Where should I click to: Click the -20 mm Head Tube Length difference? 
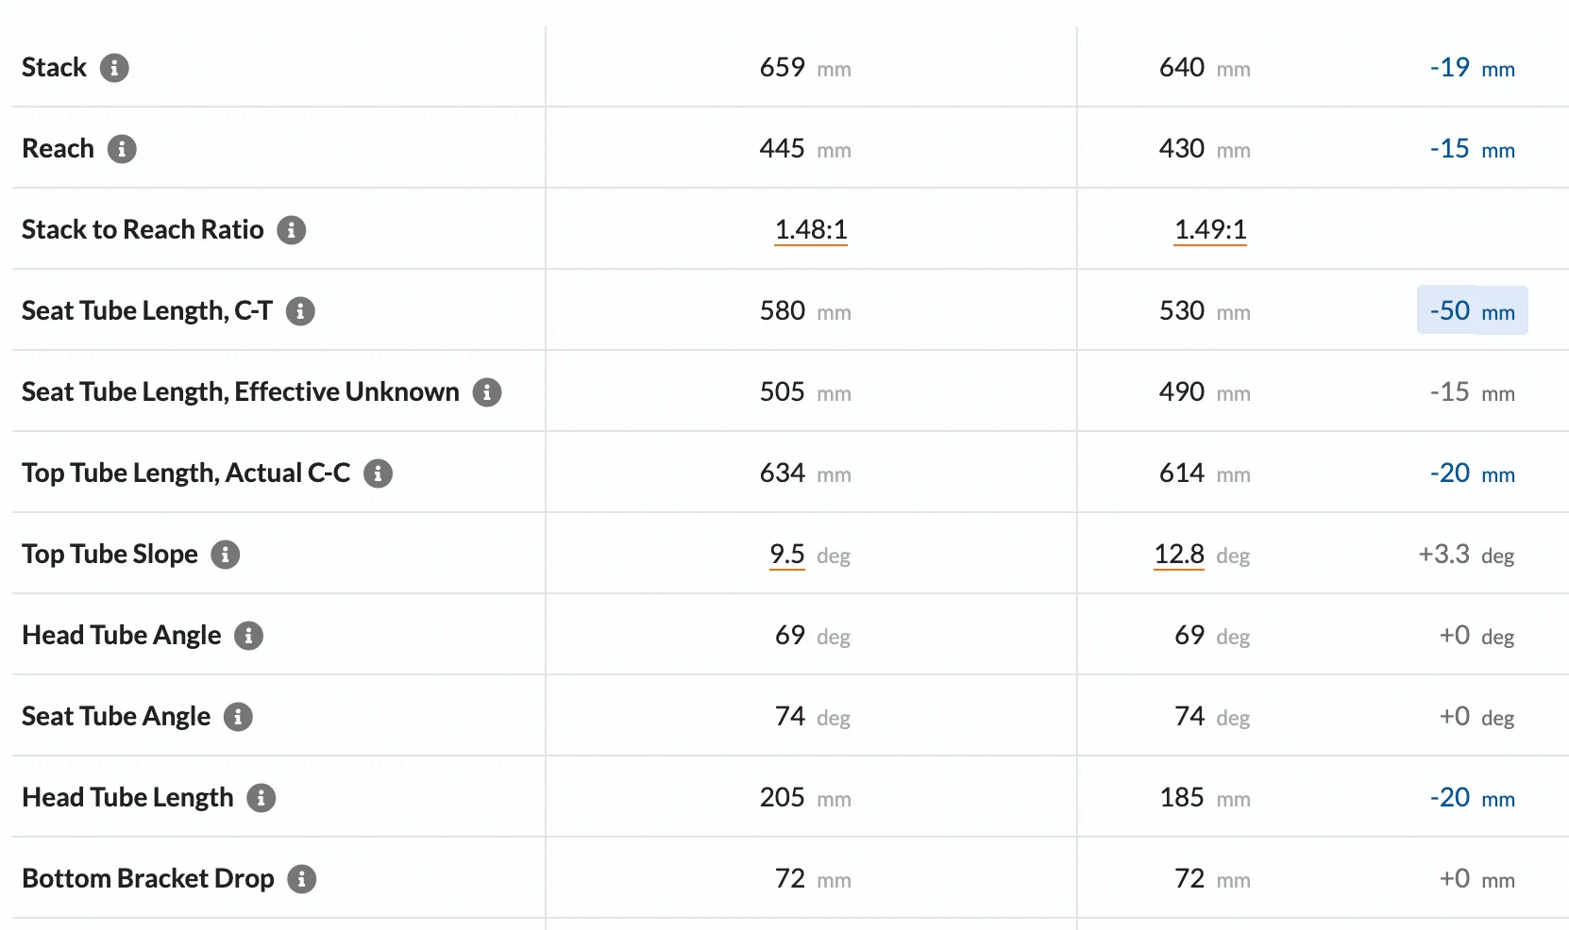[x=1473, y=798]
